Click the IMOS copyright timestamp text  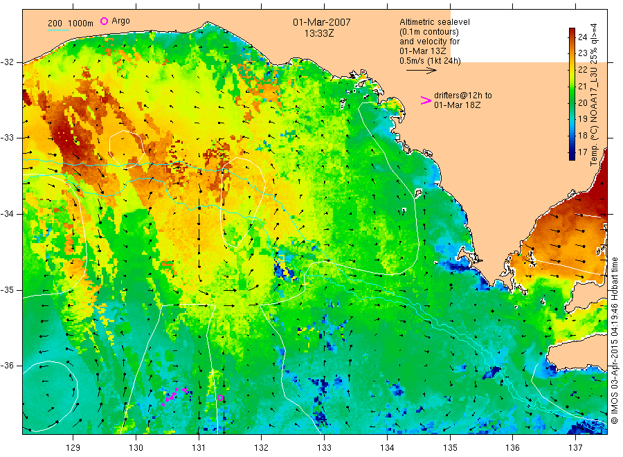tap(615, 340)
